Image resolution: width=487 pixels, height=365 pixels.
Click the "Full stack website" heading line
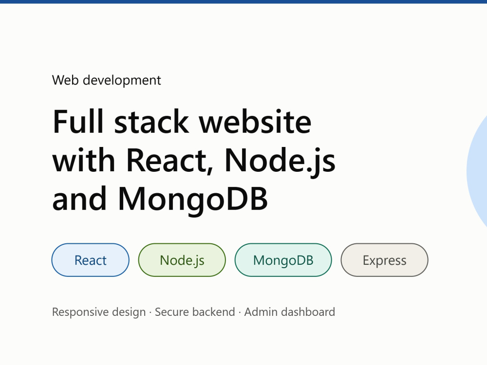pyautogui.click(x=182, y=122)
